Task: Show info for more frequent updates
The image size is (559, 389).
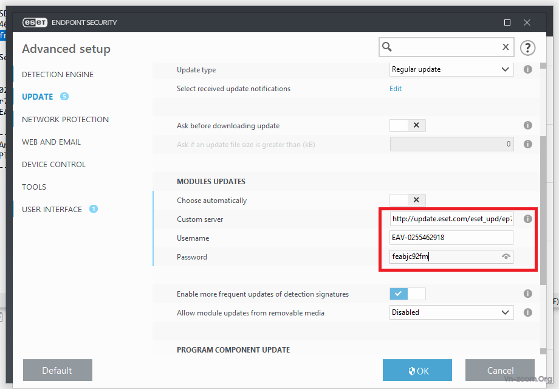Action: pyautogui.click(x=527, y=294)
